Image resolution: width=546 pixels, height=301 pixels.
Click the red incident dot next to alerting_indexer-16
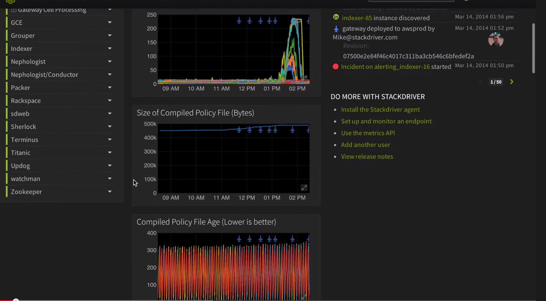[x=335, y=66]
